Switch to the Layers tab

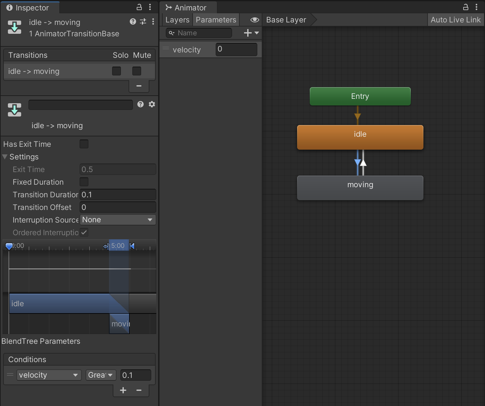pyautogui.click(x=177, y=20)
